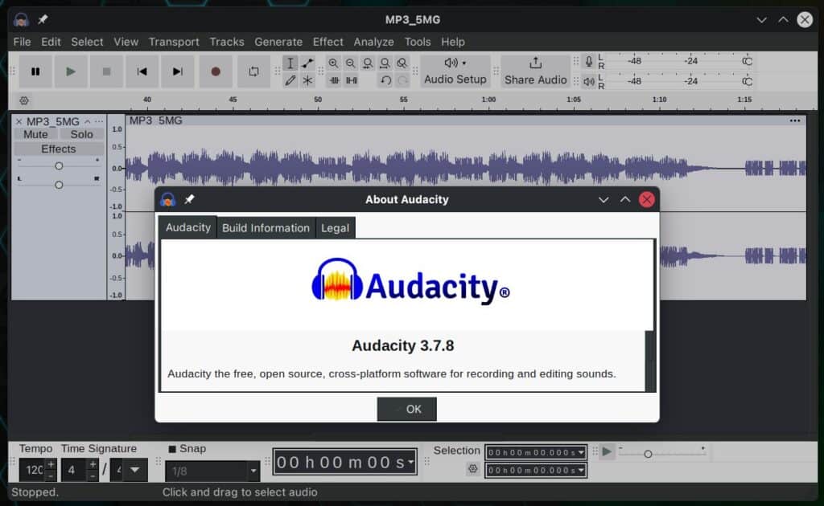
Task: Increase time signature numerator with plus
Action: coord(93,464)
